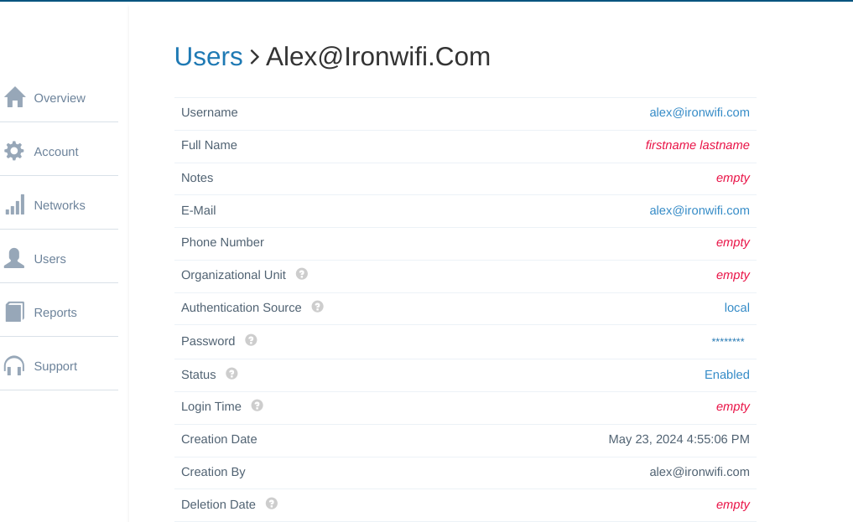Edit the empty Phone Number value
Image resolution: width=853 pixels, height=522 pixels.
point(732,242)
